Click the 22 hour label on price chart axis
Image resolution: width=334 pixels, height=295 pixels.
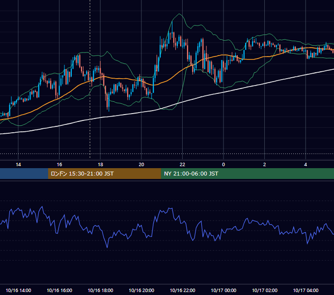click(x=182, y=165)
